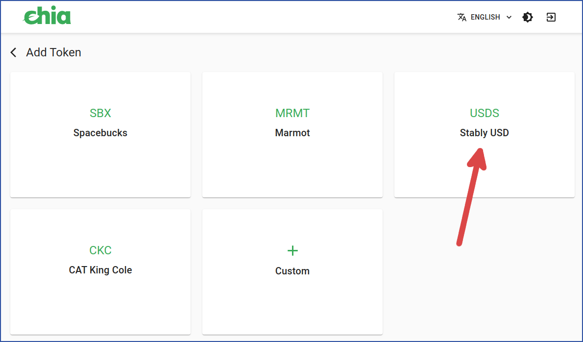Select the MRMT Marmot token card
Screen dimensions: 583x342
click(x=292, y=135)
